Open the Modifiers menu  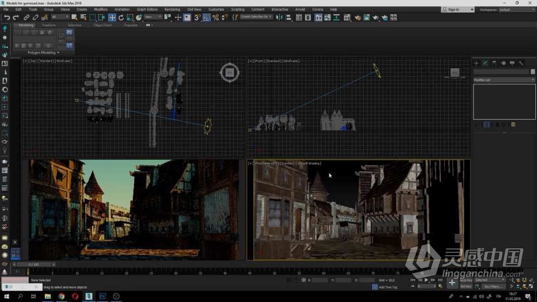pos(101,10)
